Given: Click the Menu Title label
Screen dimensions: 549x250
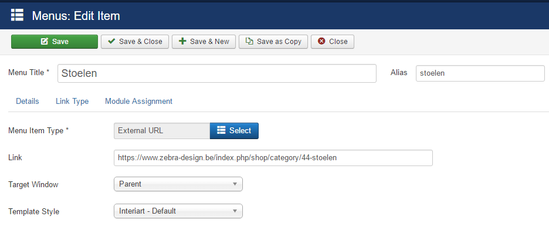Looking at the screenshot, I should (29, 73).
